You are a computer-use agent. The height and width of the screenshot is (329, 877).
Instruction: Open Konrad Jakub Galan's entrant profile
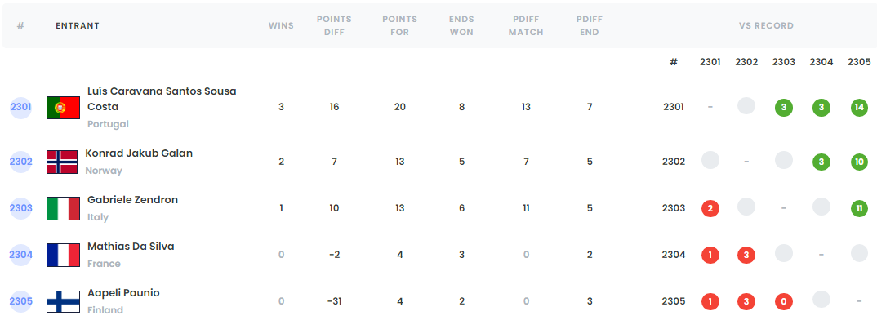[139, 153]
